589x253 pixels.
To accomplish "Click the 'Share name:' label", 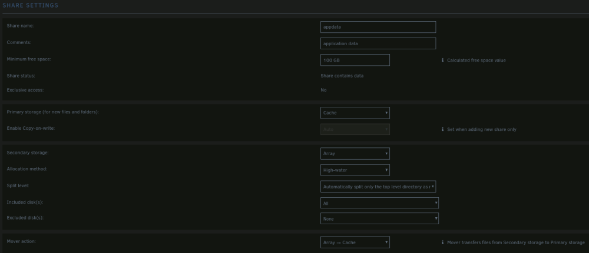I will point(20,26).
